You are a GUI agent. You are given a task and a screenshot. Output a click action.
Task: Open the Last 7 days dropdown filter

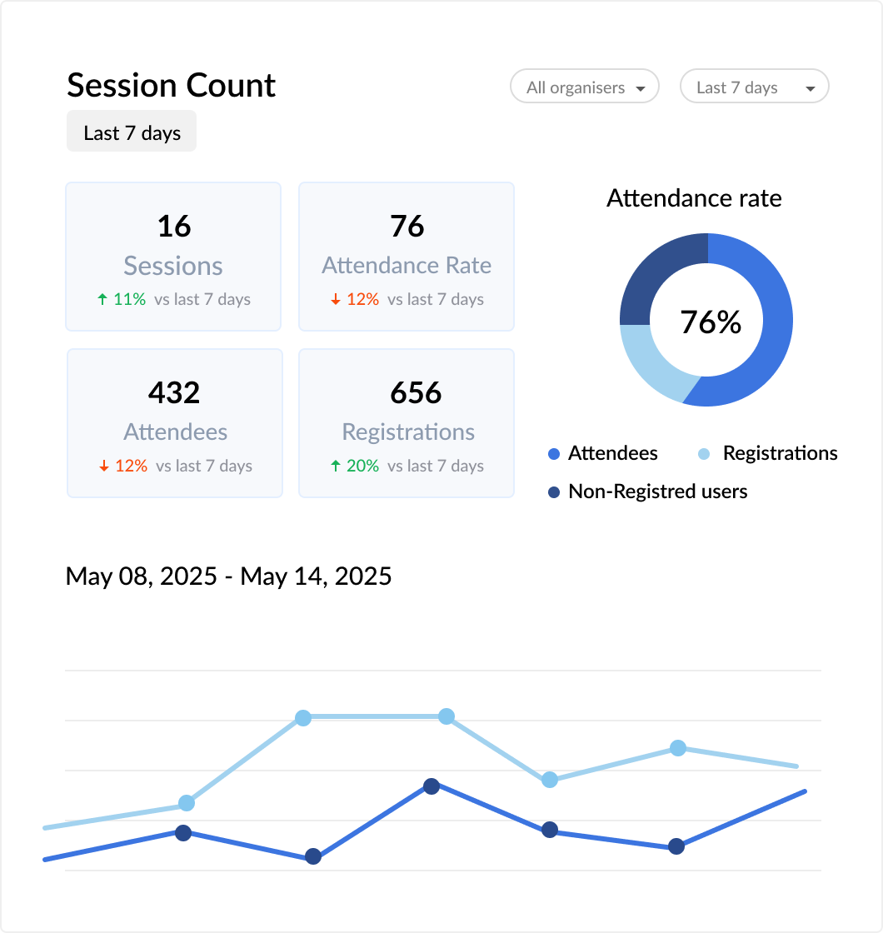753,86
